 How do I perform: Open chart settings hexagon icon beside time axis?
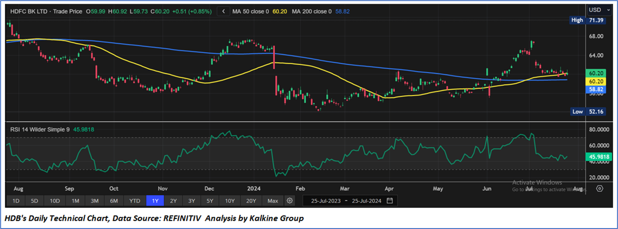point(600,188)
